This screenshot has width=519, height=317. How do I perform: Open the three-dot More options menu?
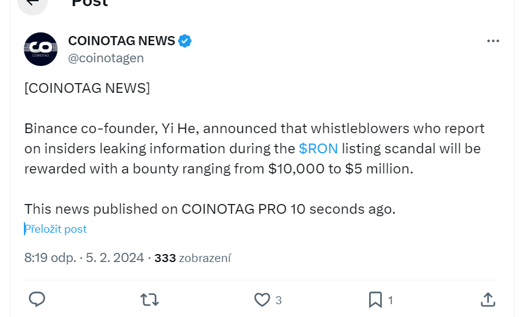pyautogui.click(x=493, y=41)
